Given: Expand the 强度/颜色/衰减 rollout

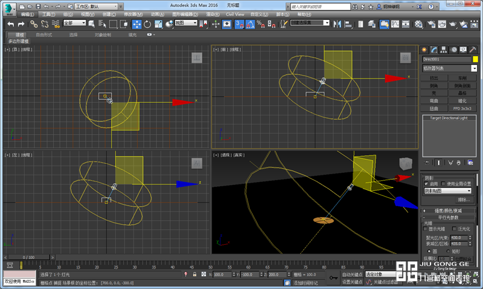Looking at the screenshot, I should click(x=449, y=210).
